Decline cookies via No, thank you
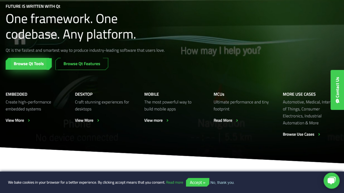 pyautogui.click(x=222, y=182)
